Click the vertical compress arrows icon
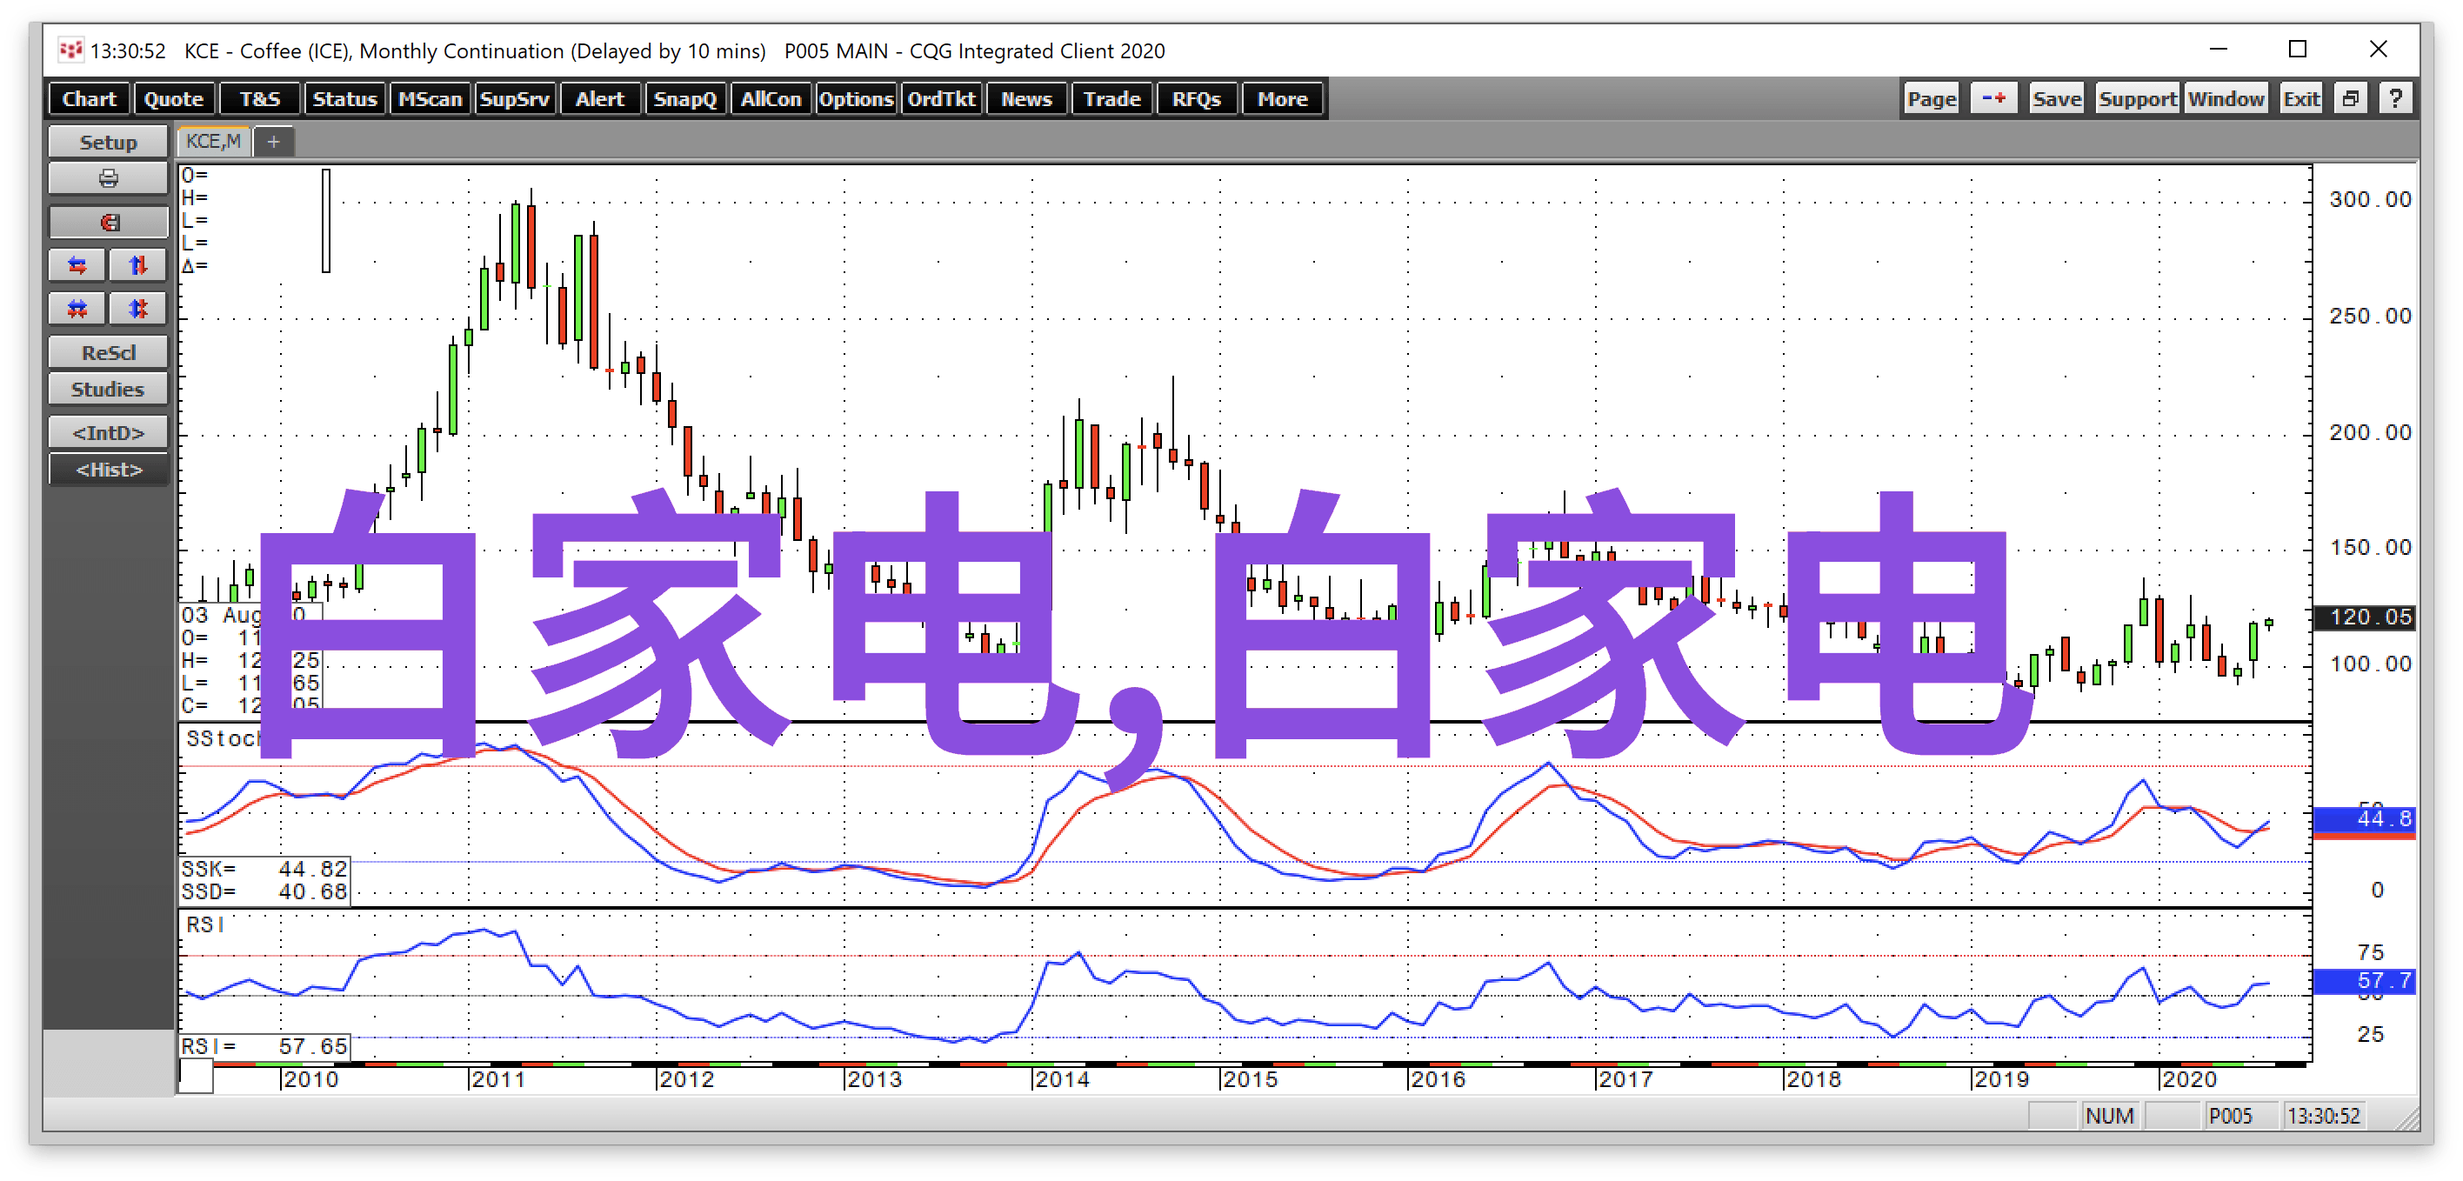 point(138,309)
